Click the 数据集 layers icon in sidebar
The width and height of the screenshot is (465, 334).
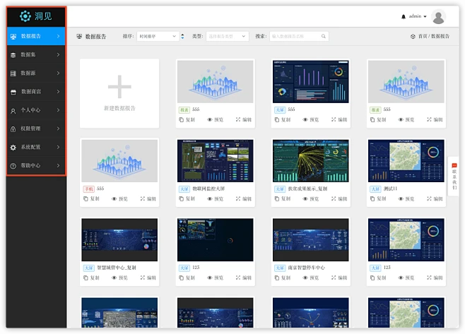point(13,54)
